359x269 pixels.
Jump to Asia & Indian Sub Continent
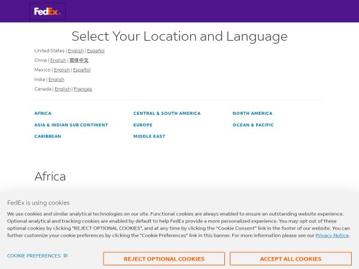(x=71, y=125)
